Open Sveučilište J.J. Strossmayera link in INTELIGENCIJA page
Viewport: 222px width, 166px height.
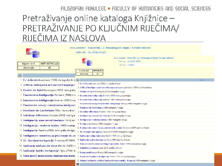(119, 48)
